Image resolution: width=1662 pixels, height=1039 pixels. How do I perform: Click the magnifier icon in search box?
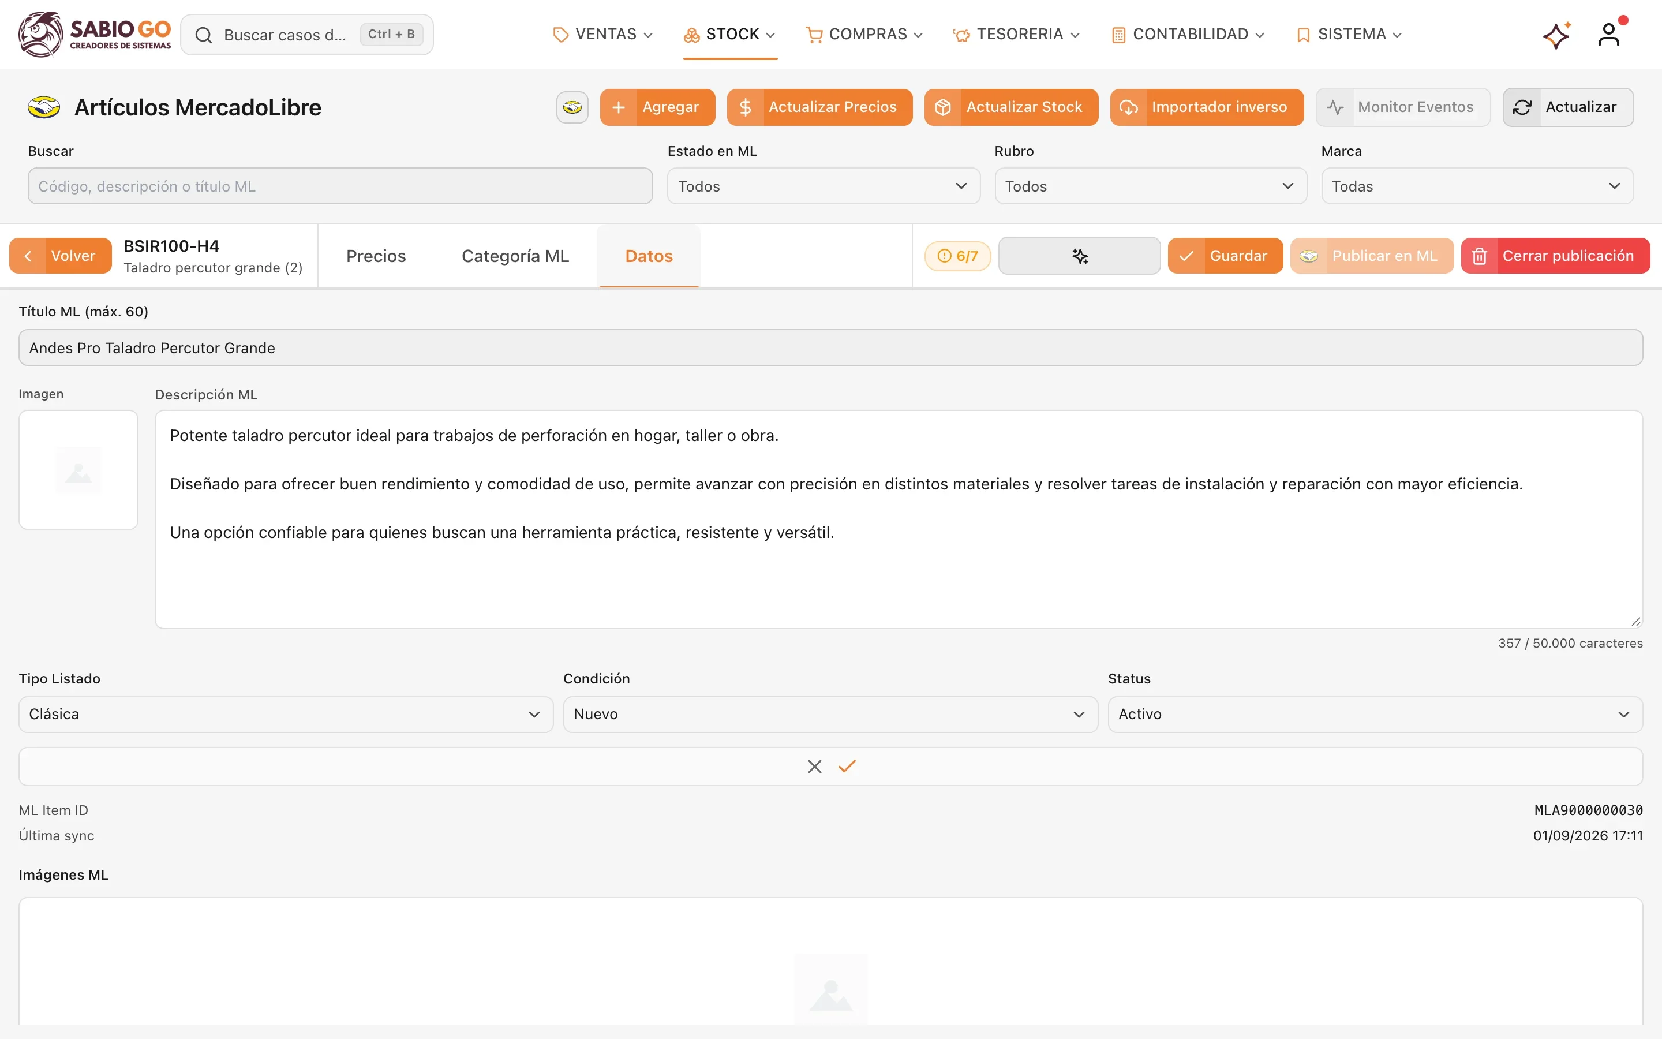coord(204,35)
